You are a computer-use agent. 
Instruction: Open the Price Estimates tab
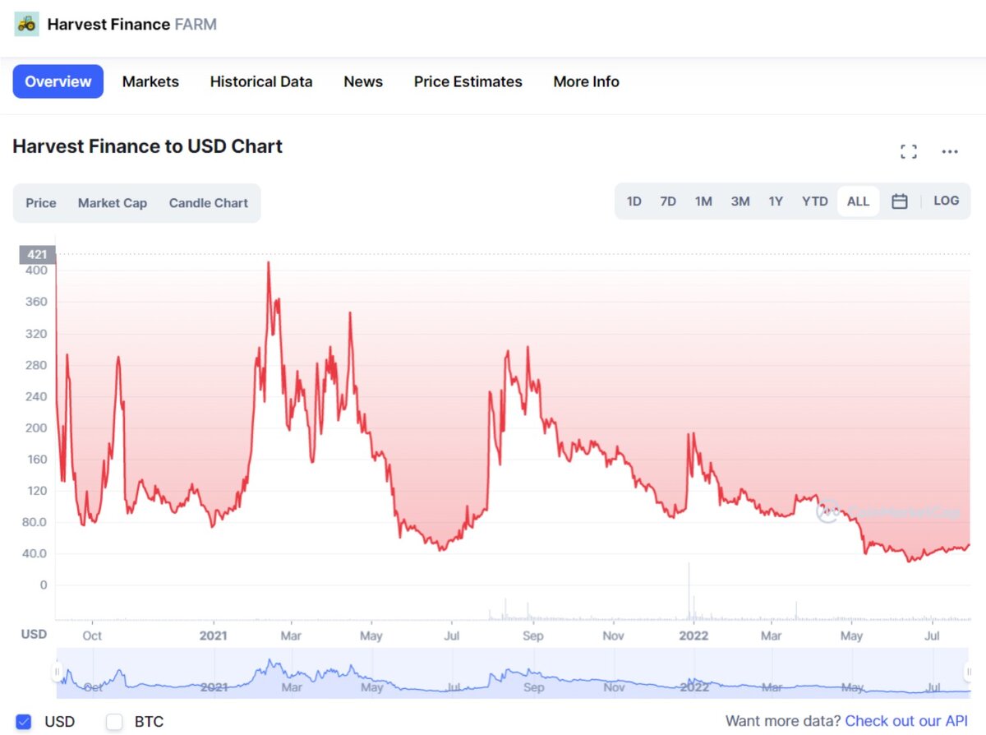[x=468, y=81]
